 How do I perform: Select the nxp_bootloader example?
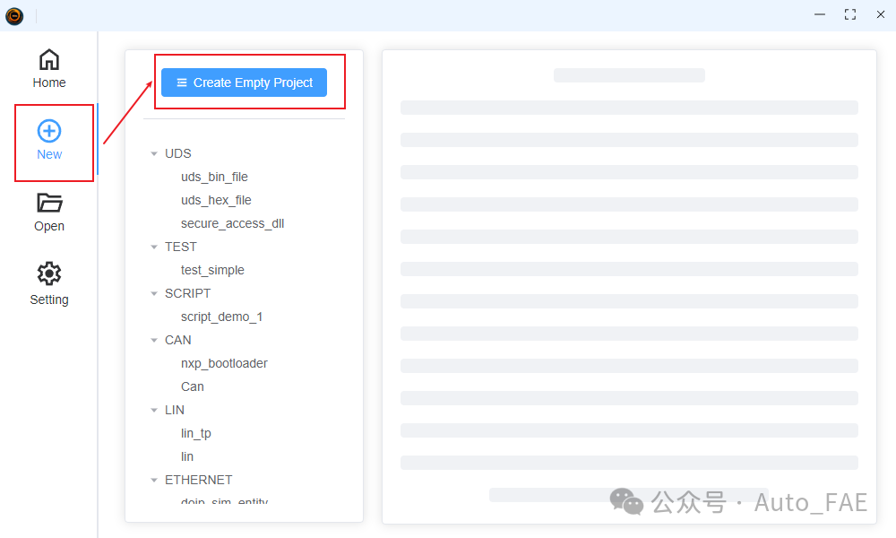point(224,364)
